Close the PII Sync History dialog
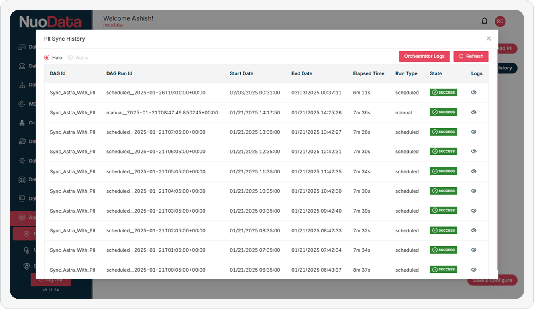 [489, 39]
